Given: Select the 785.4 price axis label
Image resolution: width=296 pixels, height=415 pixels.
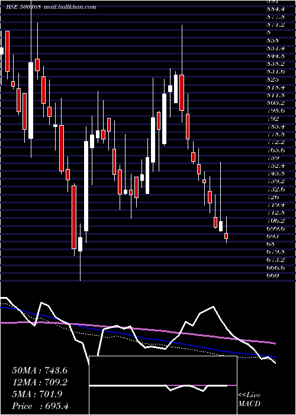Looking at the screenshot, I should pyautogui.click(x=275, y=126).
